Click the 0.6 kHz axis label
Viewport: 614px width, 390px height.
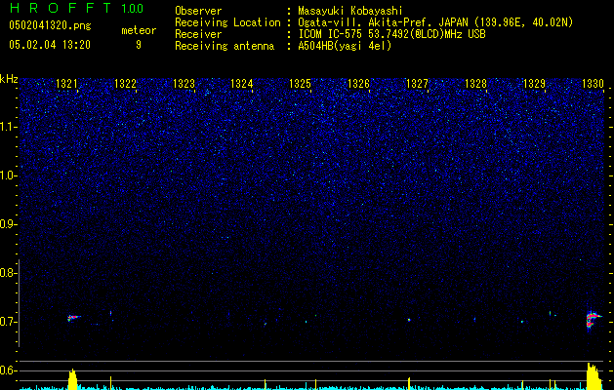tap(8, 370)
